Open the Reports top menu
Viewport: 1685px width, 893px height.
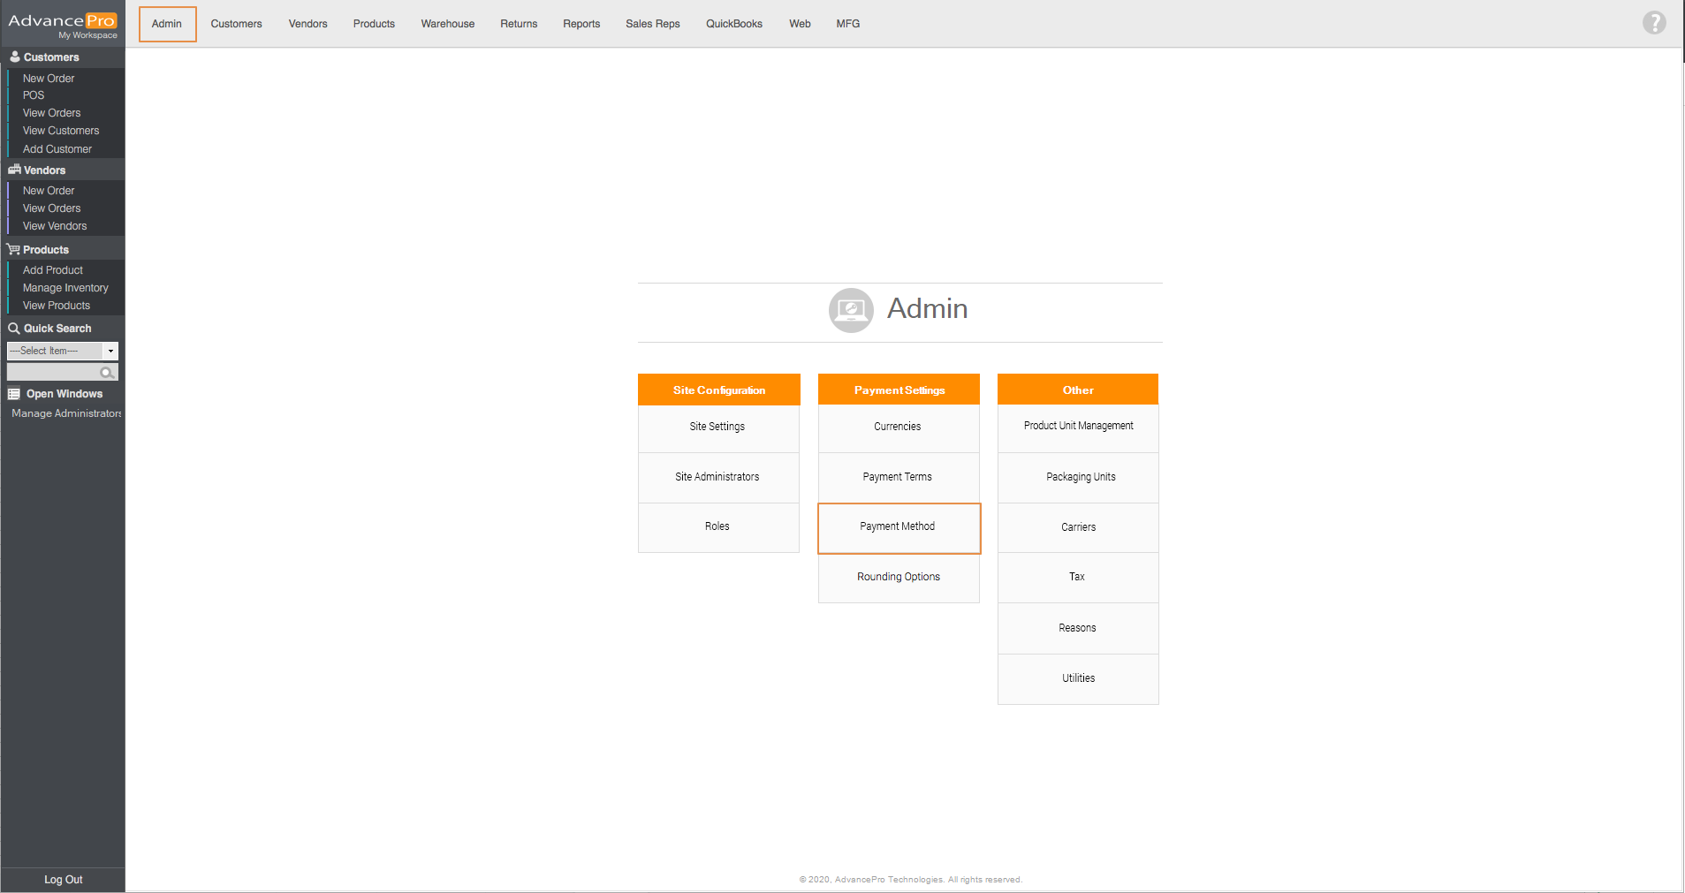pos(581,24)
